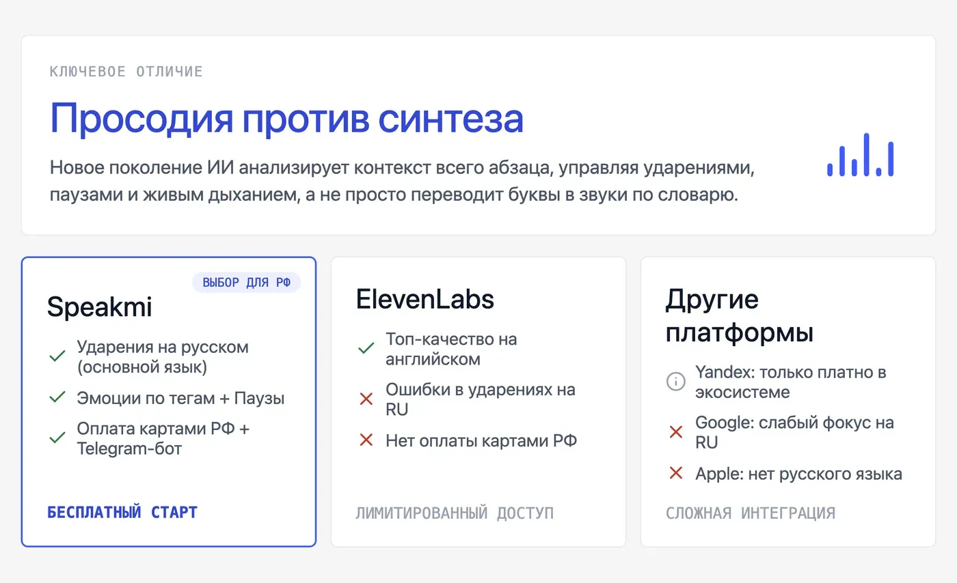Click text Эмоции по тегам + Паузы
The width and height of the screenshot is (957, 583).
click(x=180, y=398)
